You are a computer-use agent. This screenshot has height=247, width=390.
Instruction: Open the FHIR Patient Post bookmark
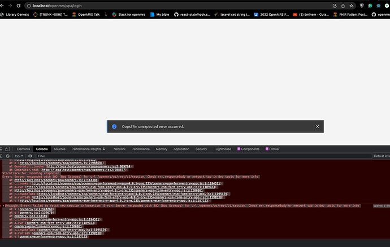pyautogui.click(x=350, y=15)
